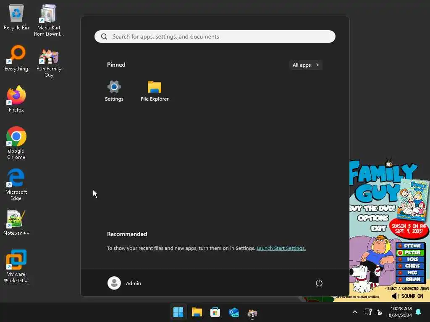
Task: Click the Start menu search field
Action: point(215,36)
